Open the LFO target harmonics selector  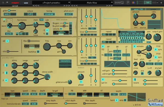[55, 94]
